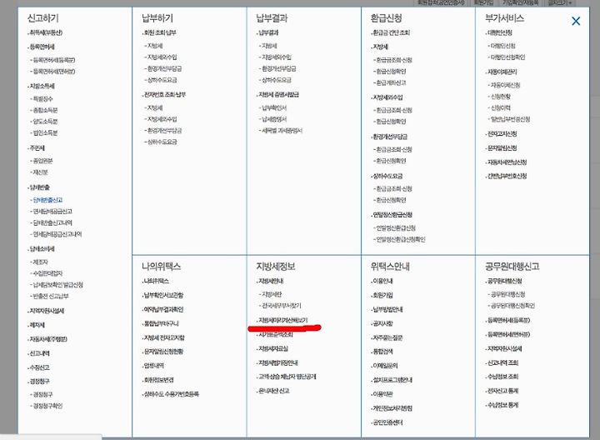This screenshot has height=440, width=600.
Task: Open 연말정산환급신청확인 link
Action: (401, 239)
